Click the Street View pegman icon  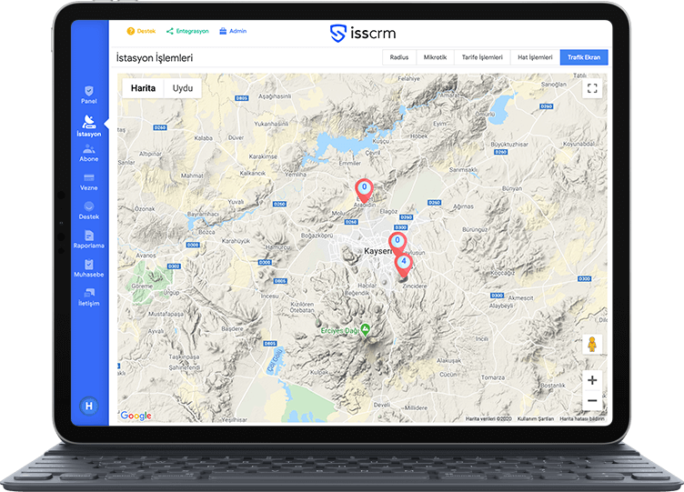click(592, 345)
